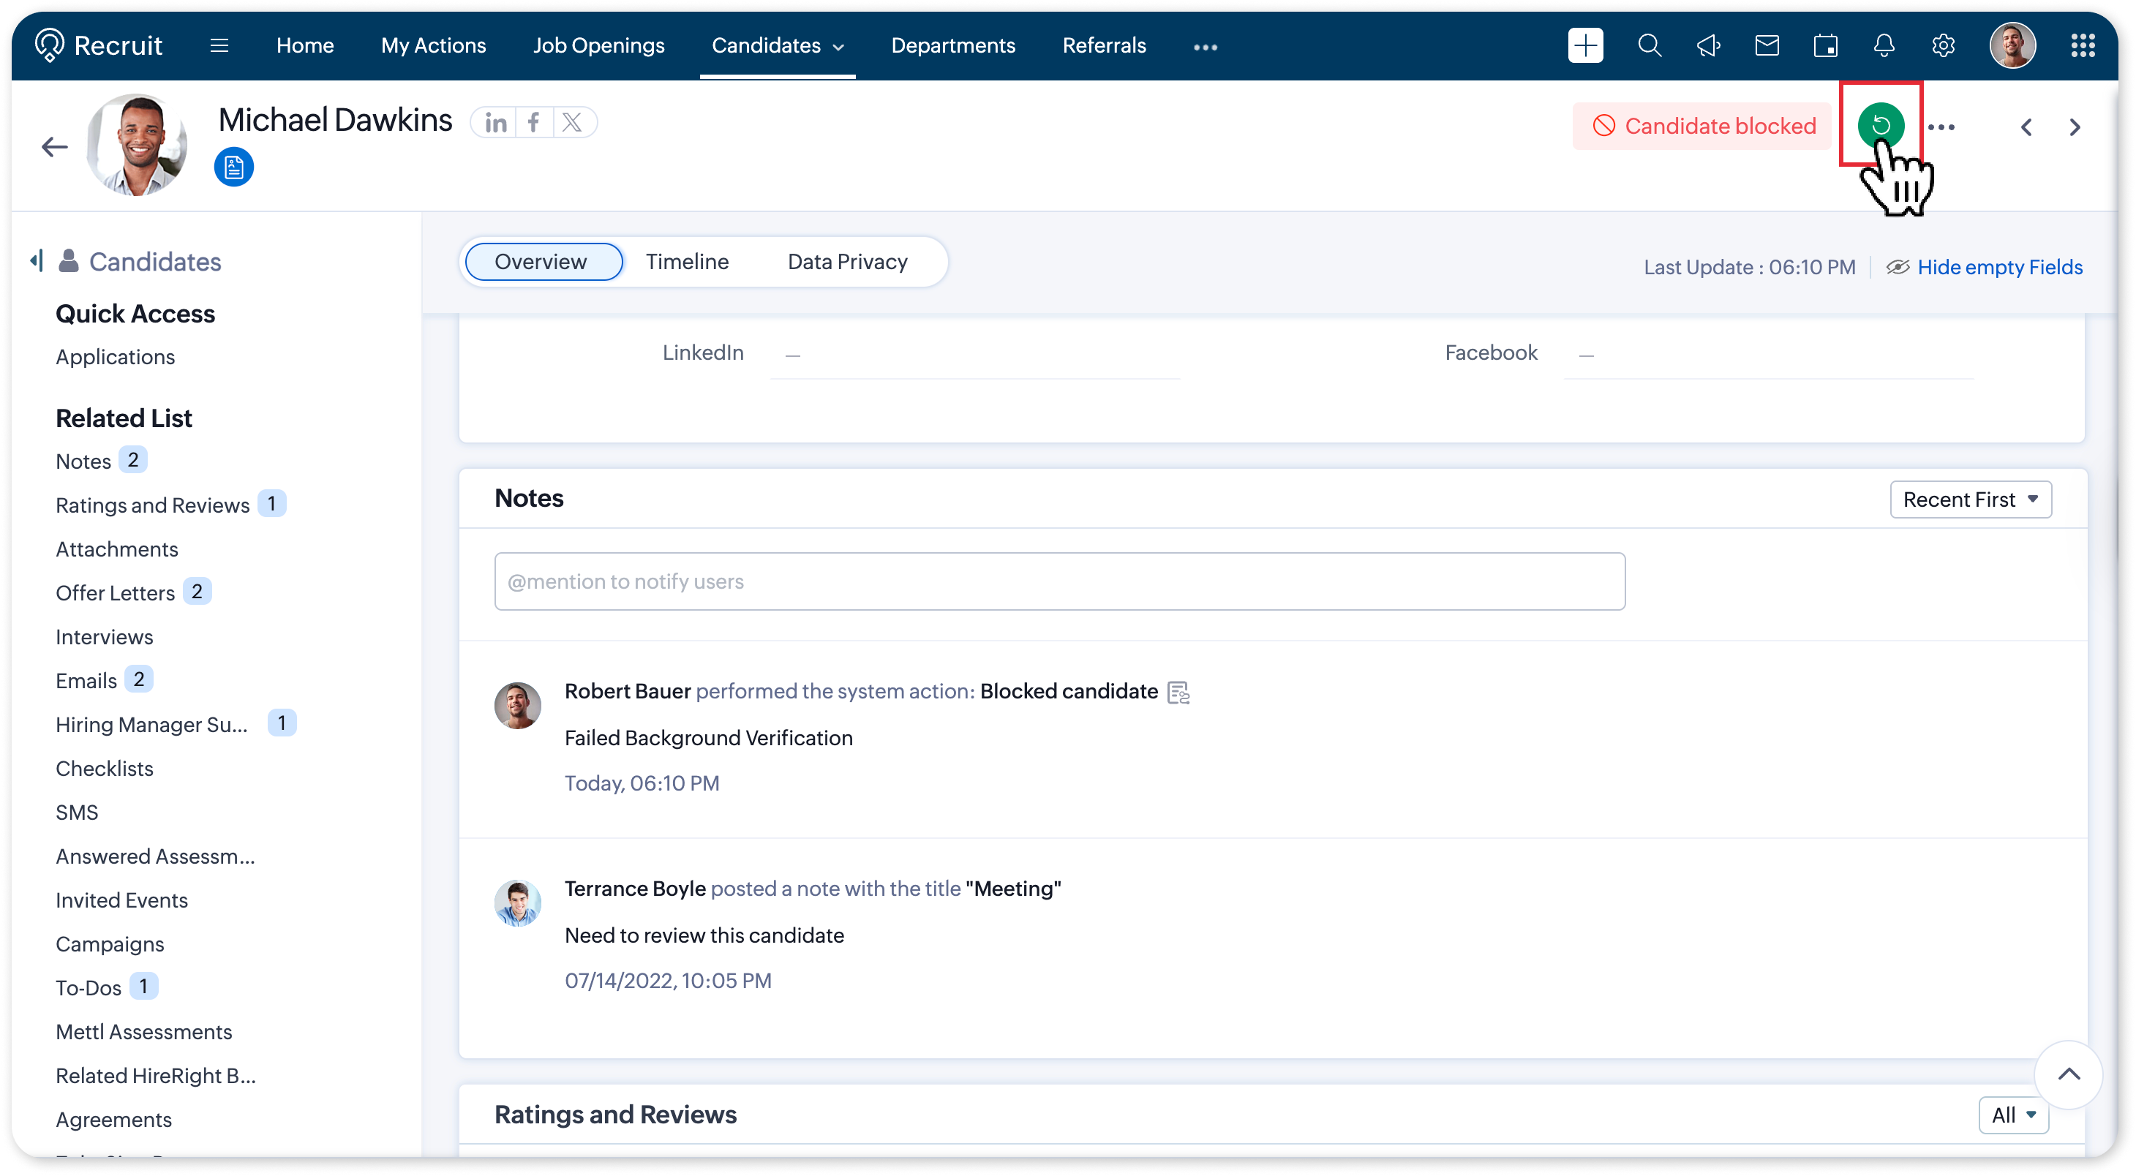Click the notes mention input field
Screen dimensions: 2136x1176
(x=1059, y=582)
